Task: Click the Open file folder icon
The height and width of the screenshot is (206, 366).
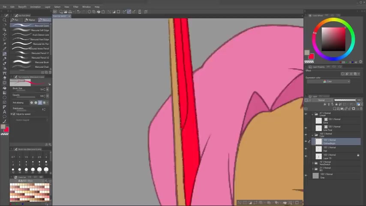Action: 65,12
